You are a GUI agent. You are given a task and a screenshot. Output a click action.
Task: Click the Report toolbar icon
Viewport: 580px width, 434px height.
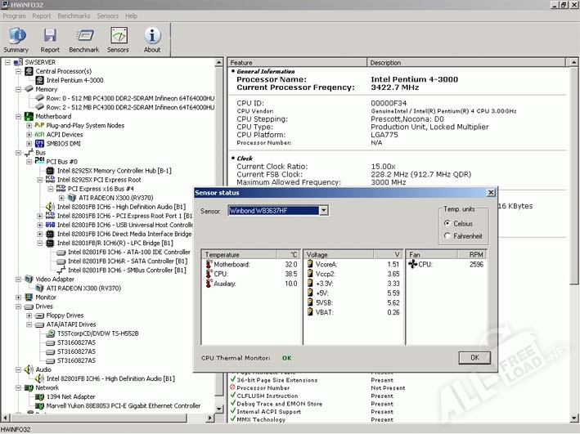[x=51, y=38]
